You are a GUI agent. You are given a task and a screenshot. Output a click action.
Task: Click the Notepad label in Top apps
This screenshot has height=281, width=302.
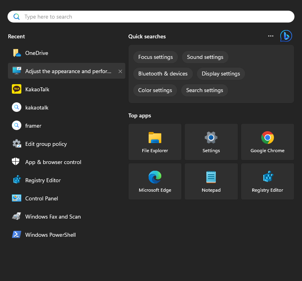pos(211,190)
